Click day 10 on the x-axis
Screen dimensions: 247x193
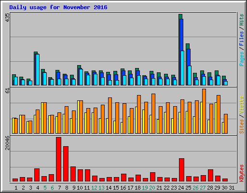pyautogui.click(x=80, y=188)
